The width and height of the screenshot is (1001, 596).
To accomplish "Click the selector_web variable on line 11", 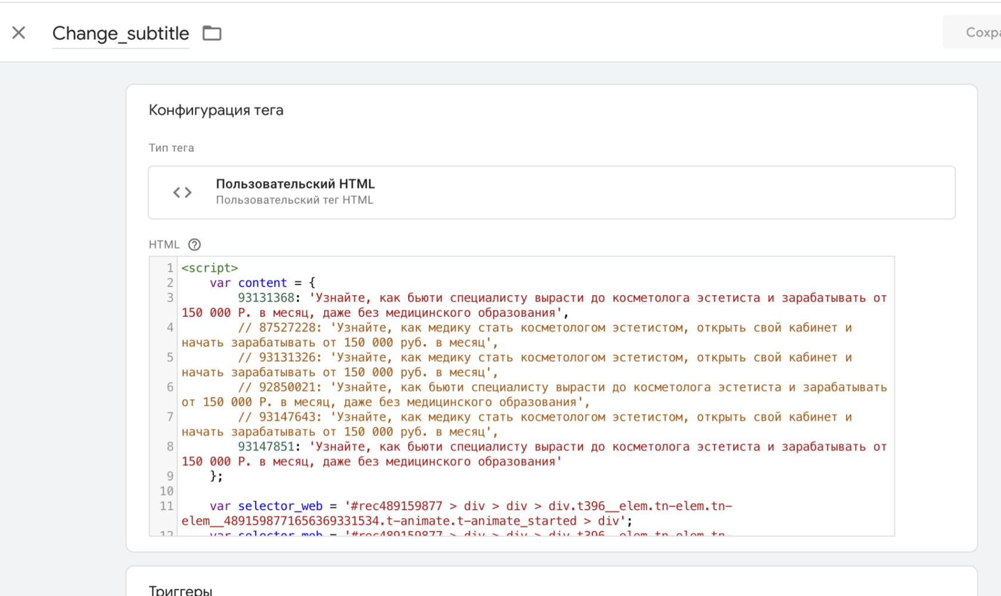I will coord(280,506).
